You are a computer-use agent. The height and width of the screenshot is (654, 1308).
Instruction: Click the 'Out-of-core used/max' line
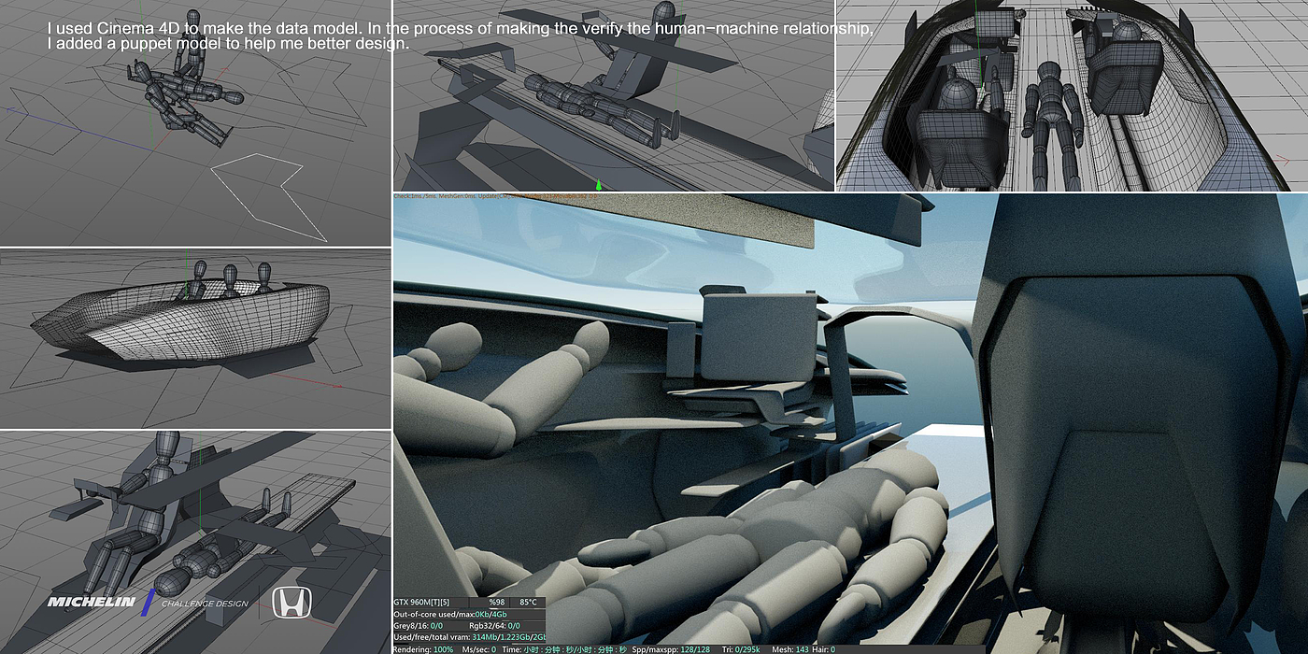click(450, 614)
